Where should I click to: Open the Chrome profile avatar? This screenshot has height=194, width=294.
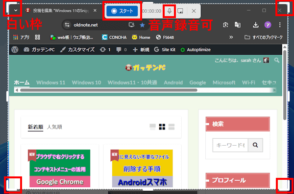pos(268,25)
